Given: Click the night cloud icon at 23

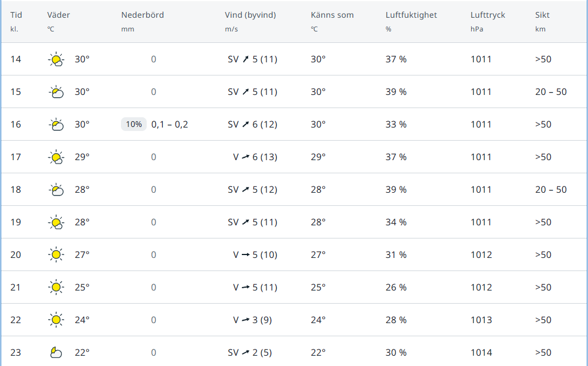Looking at the screenshot, I should (x=56, y=352).
